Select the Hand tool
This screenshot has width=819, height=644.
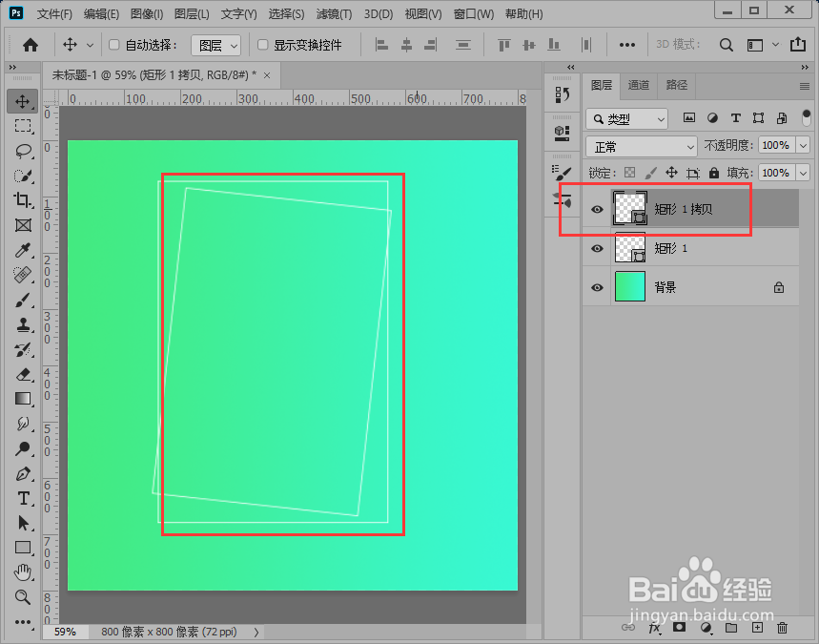[23, 572]
